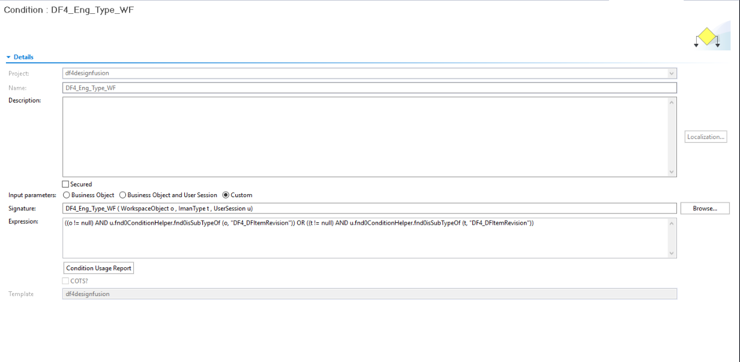Image resolution: width=740 pixels, height=362 pixels.
Task: Run the Condition Usage Report
Action: point(98,268)
